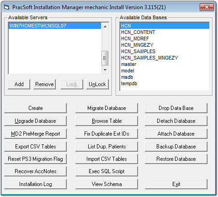Click the disabled Lock button
Screen dimensions: 218x197
(x=72, y=84)
